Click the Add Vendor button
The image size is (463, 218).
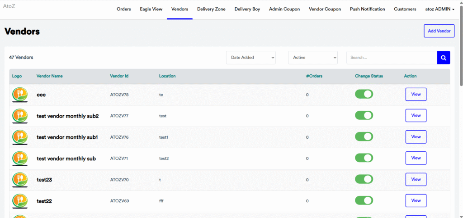tap(439, 31)
